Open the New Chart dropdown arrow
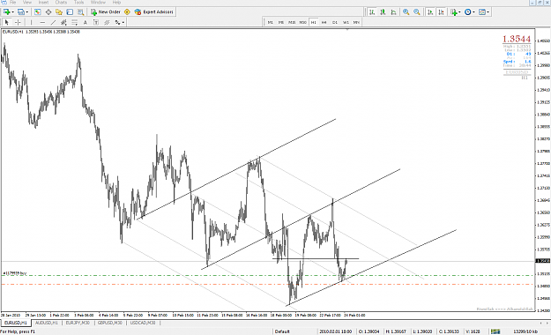 tap(13, 12)
